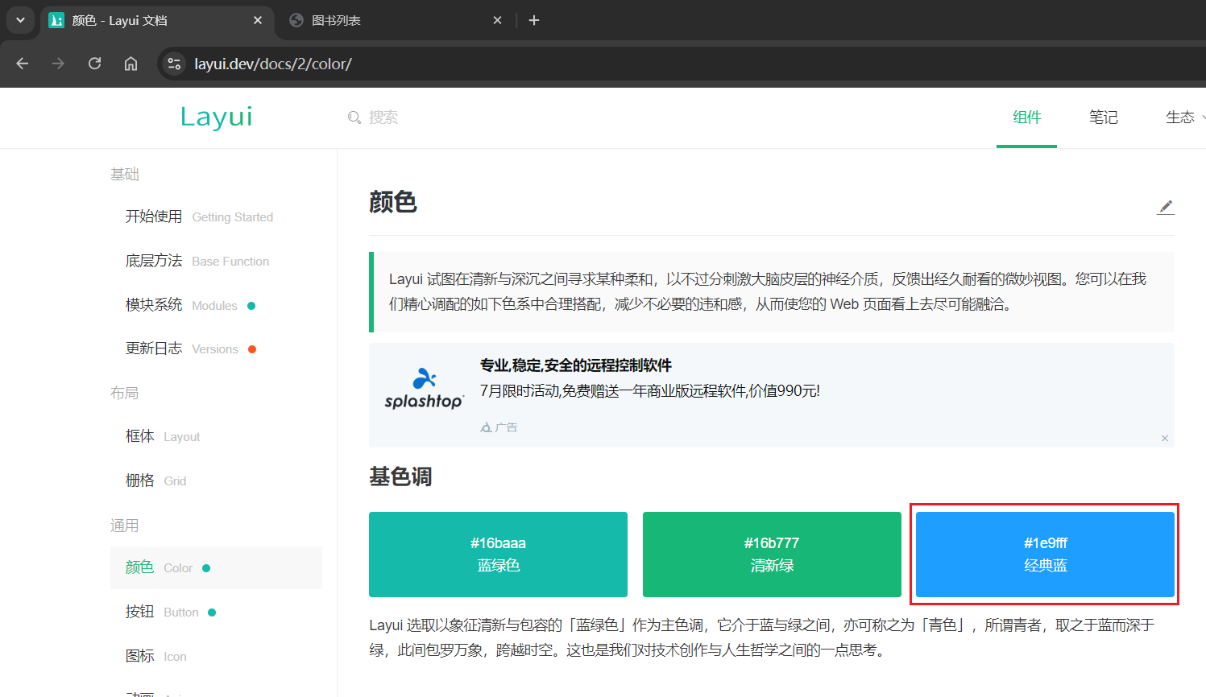Click the address bar URL
1206x697 pixels.
point(273,64)
